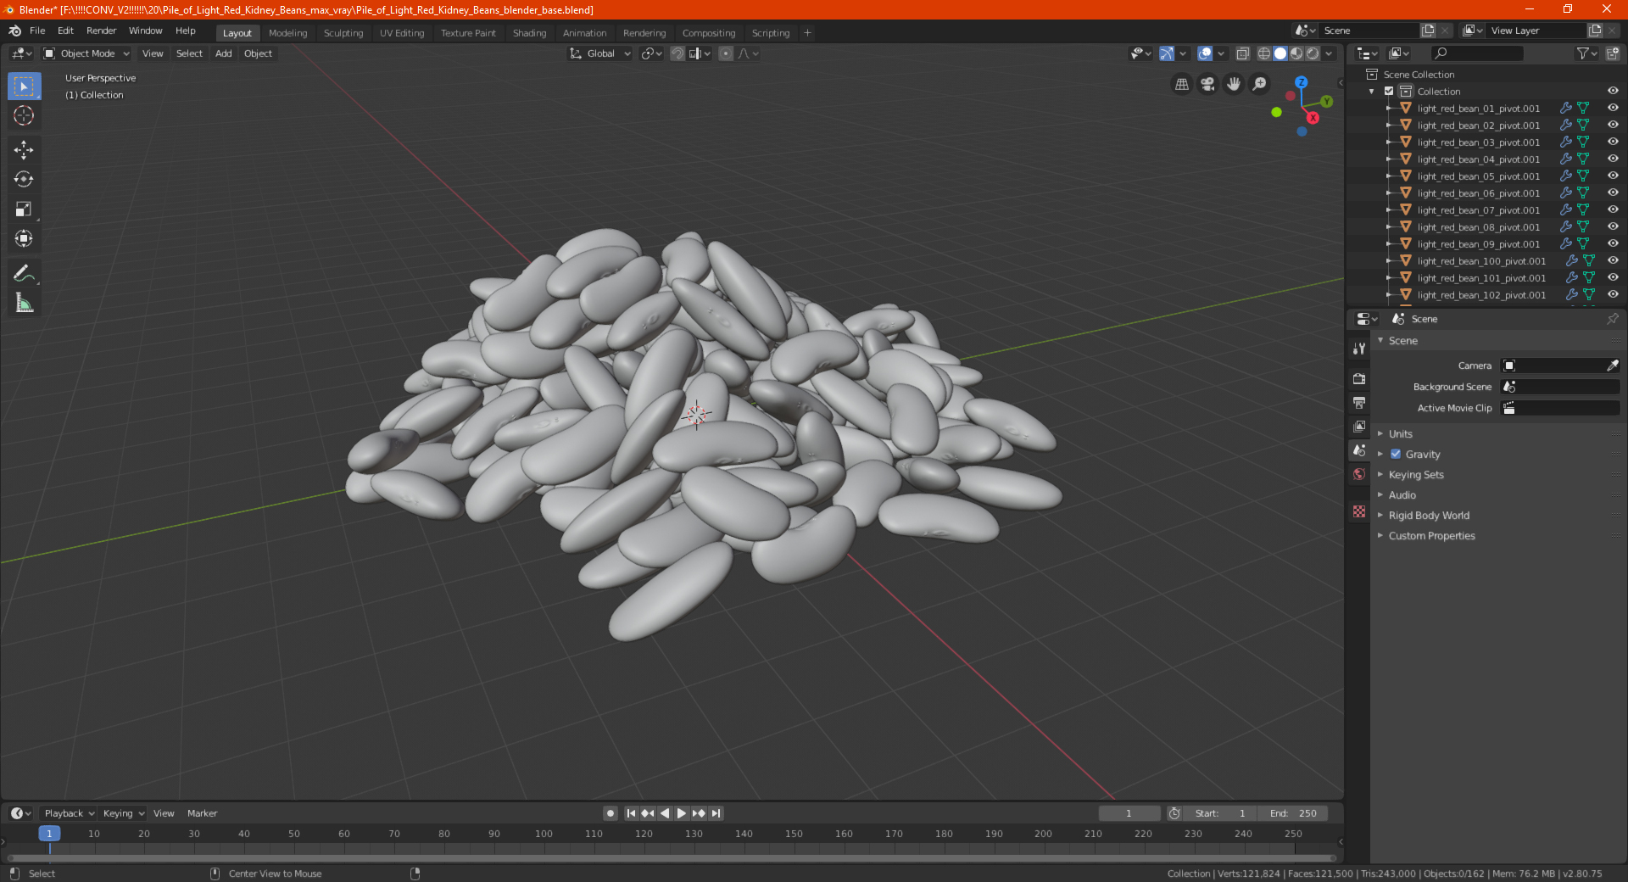Select the Scale tool
Screen dimensions: 1628x882
pos(24,209)
